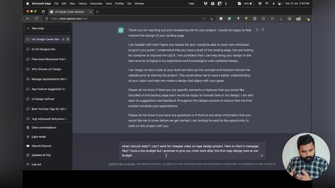Screen dimensions: 335x188
Task: Give the response a thumbs down
Action: click(263, 30)
